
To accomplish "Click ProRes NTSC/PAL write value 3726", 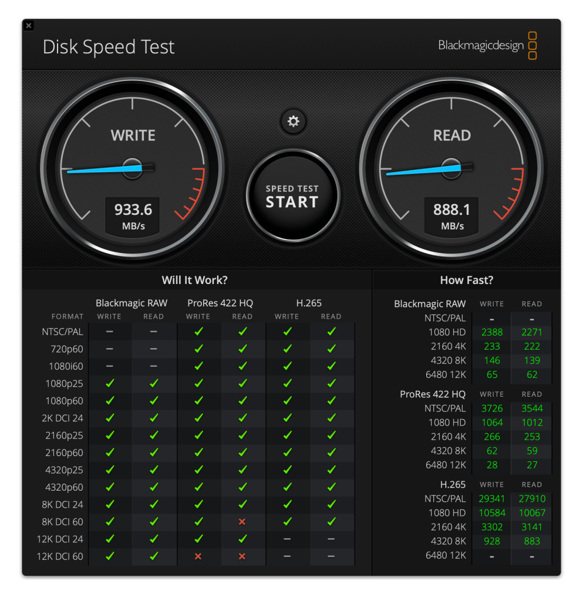I will click(x=492, y=408).
